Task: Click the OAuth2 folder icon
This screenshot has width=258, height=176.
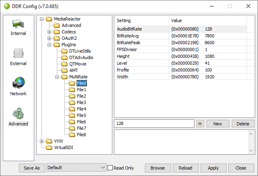Action: (57, 38)
